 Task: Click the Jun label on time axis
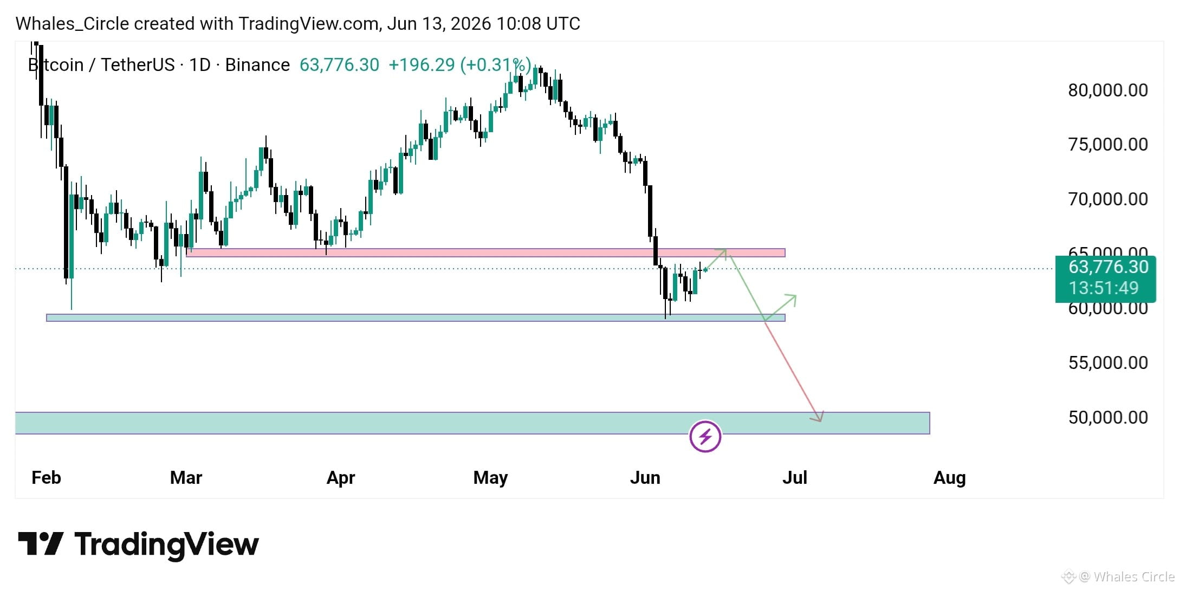pos(645,477)
